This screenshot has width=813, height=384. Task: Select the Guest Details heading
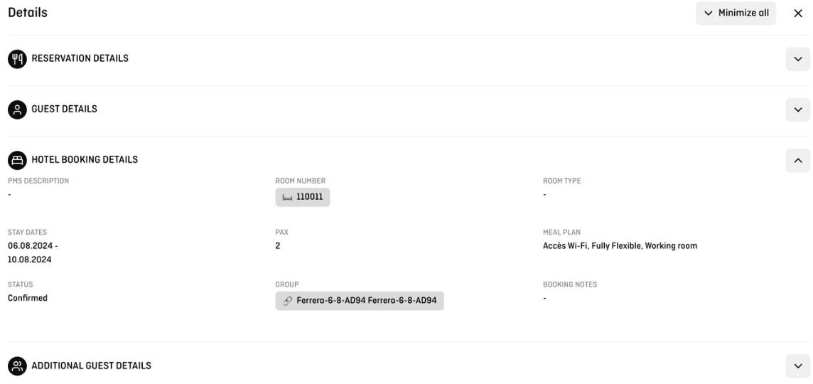[x=64, y=109]
